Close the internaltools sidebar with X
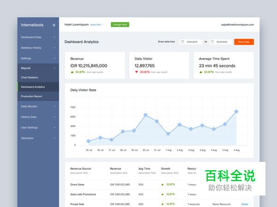This screenshot has width=277, height=207. (54, 25)
